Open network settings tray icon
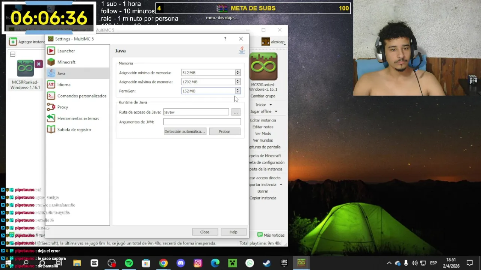The image size is (481, 270). pyautogui.click(x=423, y=263)
